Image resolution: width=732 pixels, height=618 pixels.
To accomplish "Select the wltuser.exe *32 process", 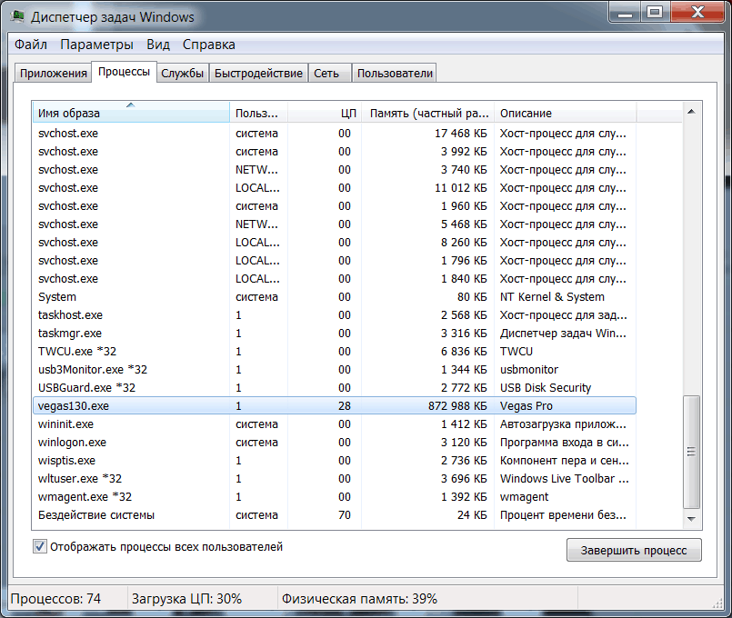I will pyautogui.click(x=335, y=479).
